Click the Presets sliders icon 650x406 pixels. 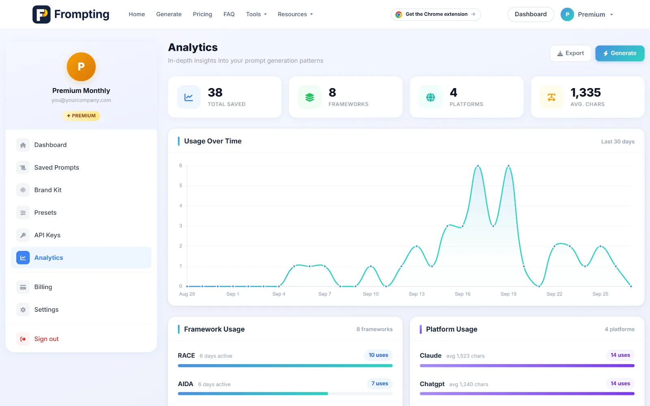pyautogui.click(x=23, y=213)
